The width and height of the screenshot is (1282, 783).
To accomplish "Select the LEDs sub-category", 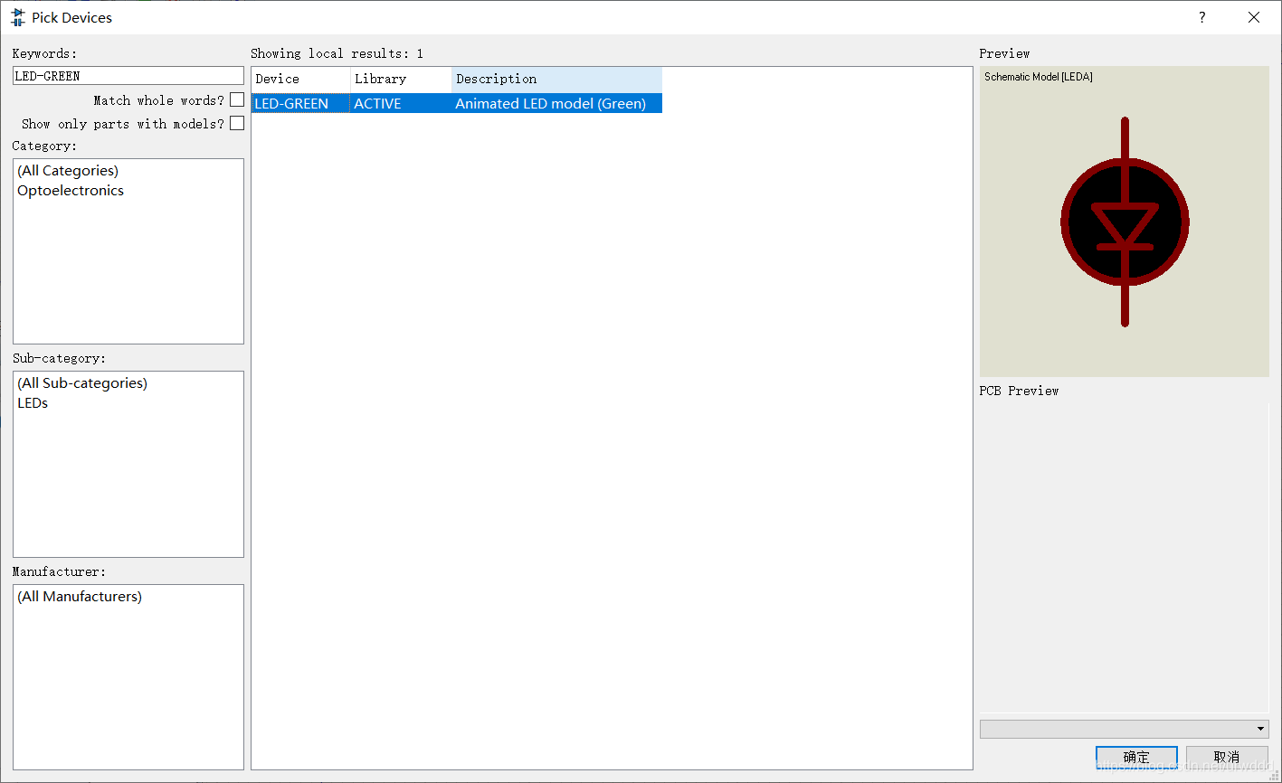I will tap(33, 402).
